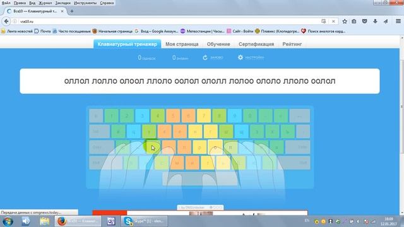
Task: Show site identity info icon
Action: [15, 21]
